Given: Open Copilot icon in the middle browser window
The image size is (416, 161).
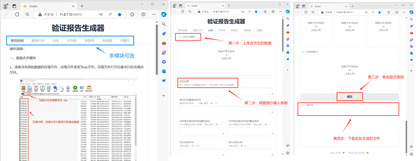Looking at the screenshot, I should pos(288,12).
